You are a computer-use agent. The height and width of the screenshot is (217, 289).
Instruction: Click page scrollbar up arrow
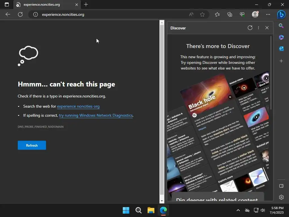(162, 23)
